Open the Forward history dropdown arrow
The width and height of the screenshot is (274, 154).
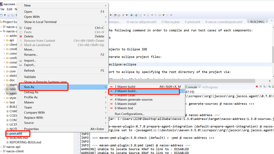click(171, 15)
